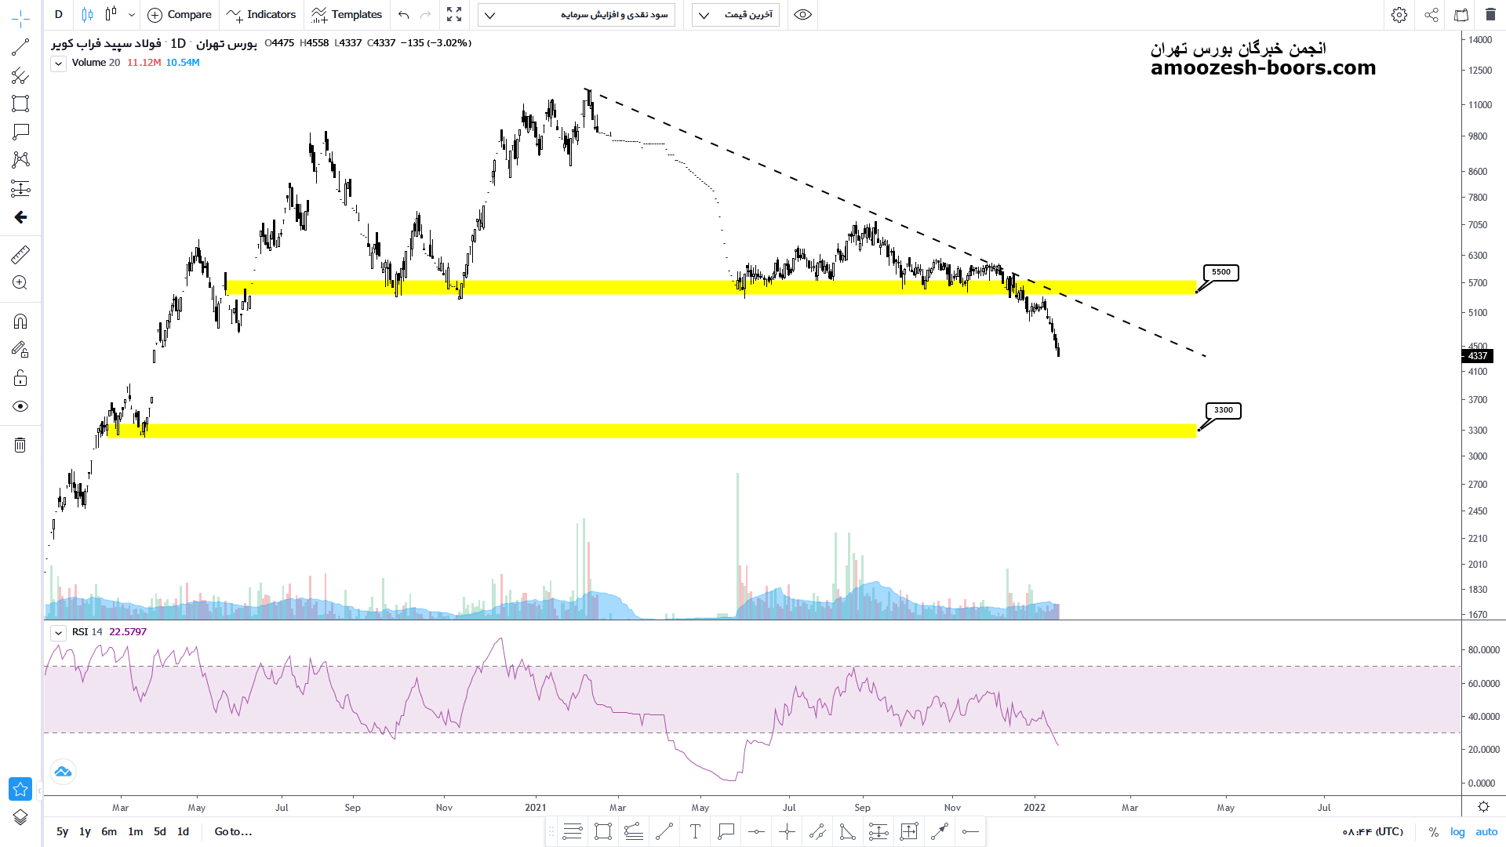Click the Go to... button

coord(233,832)
